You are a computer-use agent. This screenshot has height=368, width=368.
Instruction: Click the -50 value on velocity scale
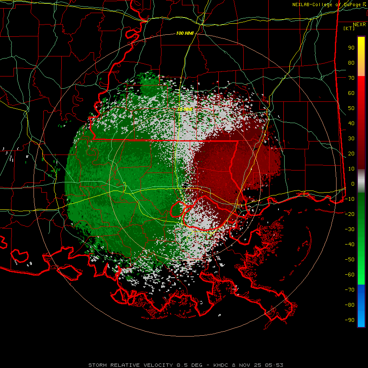pos(350,260)
